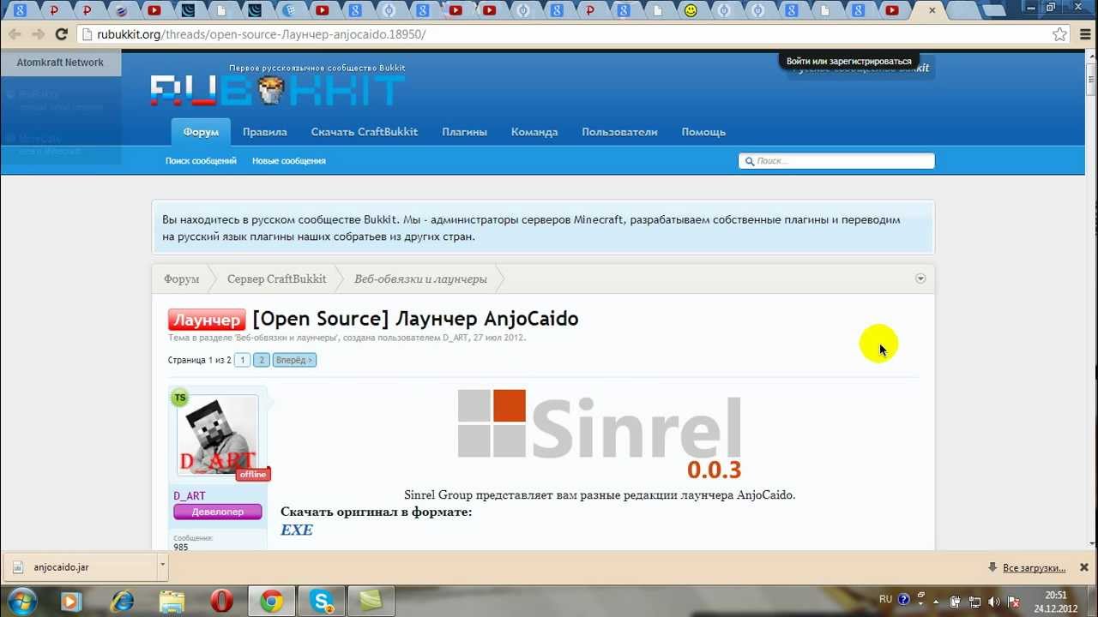
Task: Open the network tray icon
Action: tap(977, 601)
